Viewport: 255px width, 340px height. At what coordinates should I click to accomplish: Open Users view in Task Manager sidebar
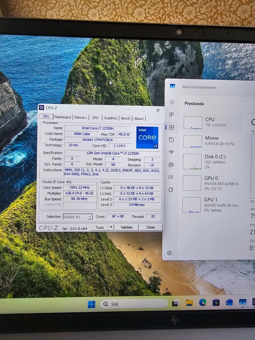[x=171, y=165]
